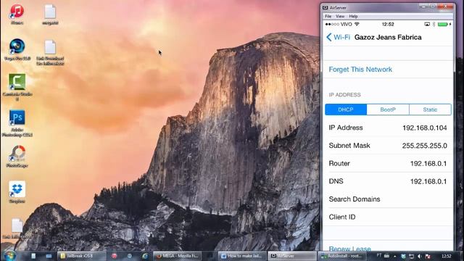The height and width of the screenshot is (261, 464).
Task: Switch to the Static segment
Action: pos(430,109)
